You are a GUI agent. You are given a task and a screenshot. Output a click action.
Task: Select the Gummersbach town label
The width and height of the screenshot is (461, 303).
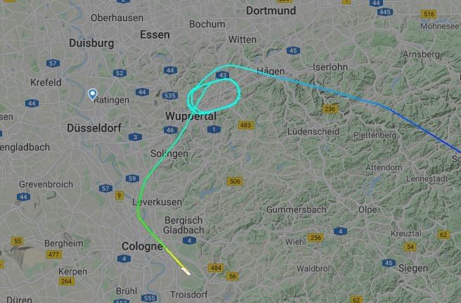[x=297, y=209]
